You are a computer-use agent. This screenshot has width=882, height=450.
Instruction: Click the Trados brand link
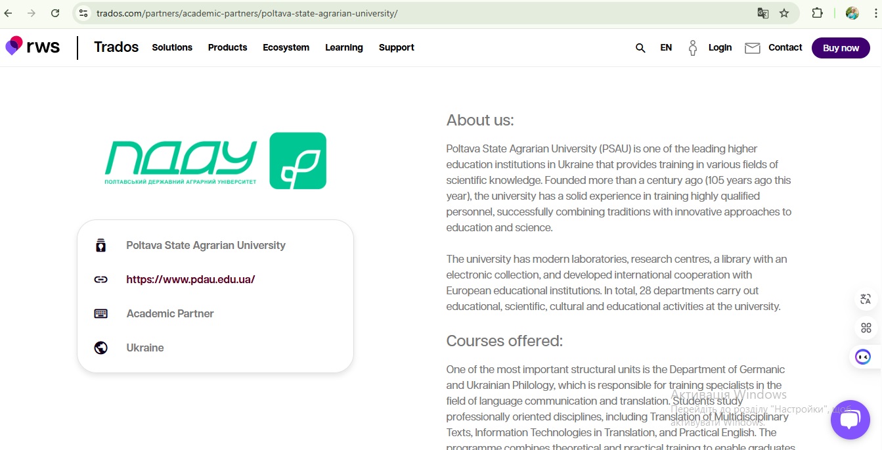(x=116, y=47)
